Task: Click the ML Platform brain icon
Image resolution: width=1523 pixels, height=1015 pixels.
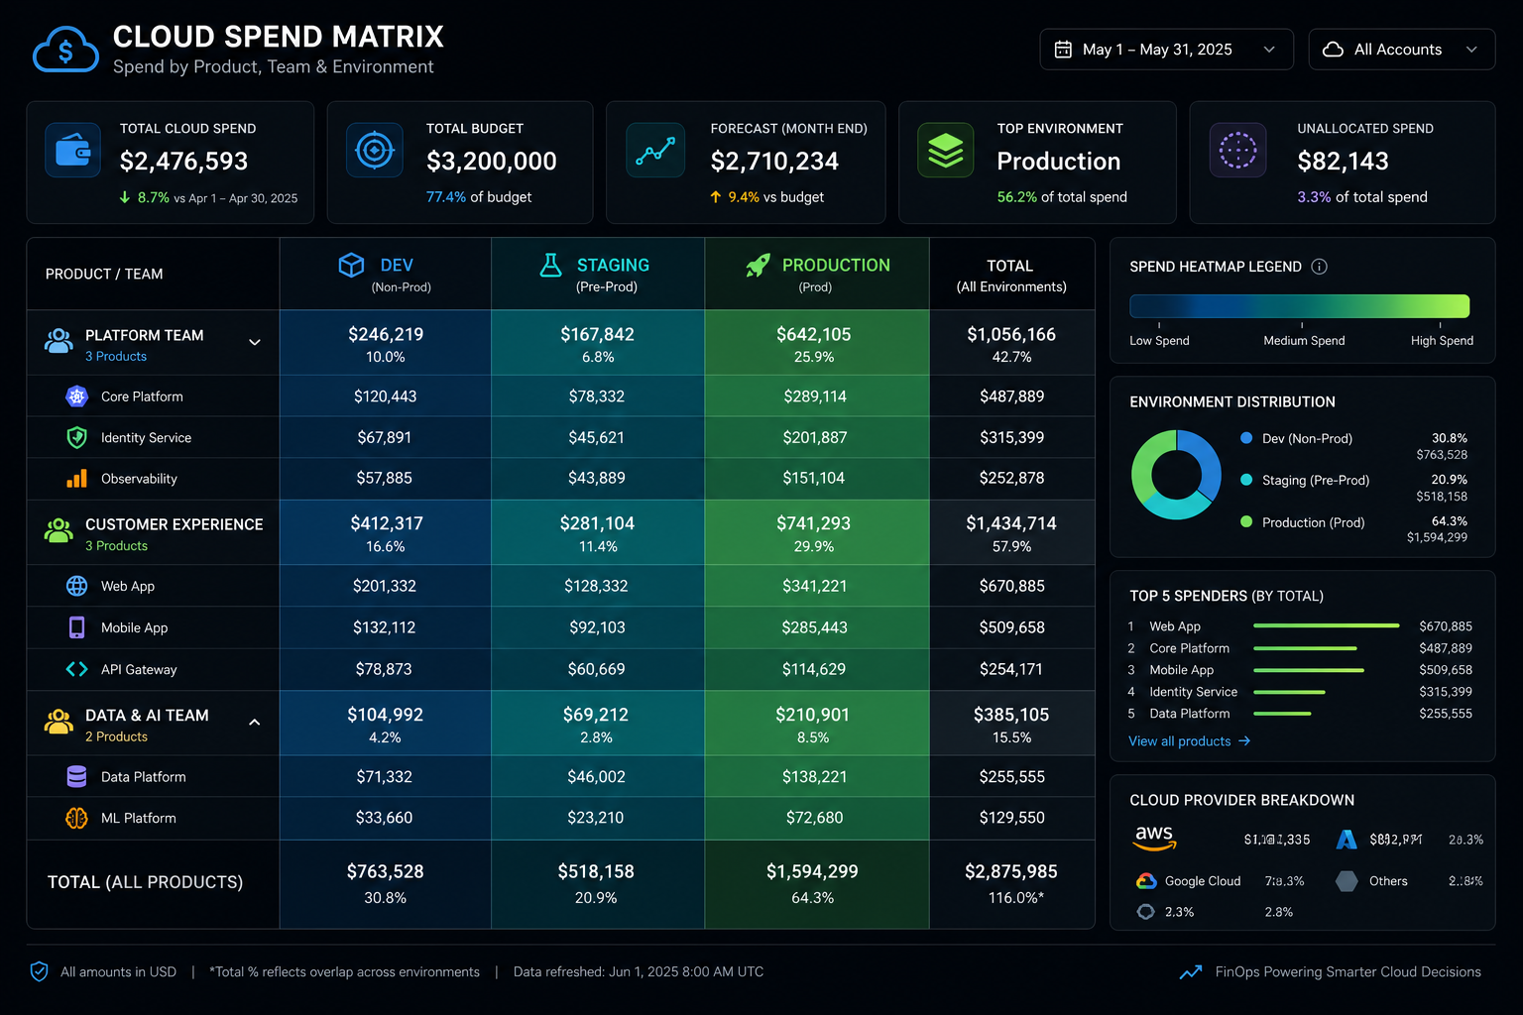Action: point(76,818)
